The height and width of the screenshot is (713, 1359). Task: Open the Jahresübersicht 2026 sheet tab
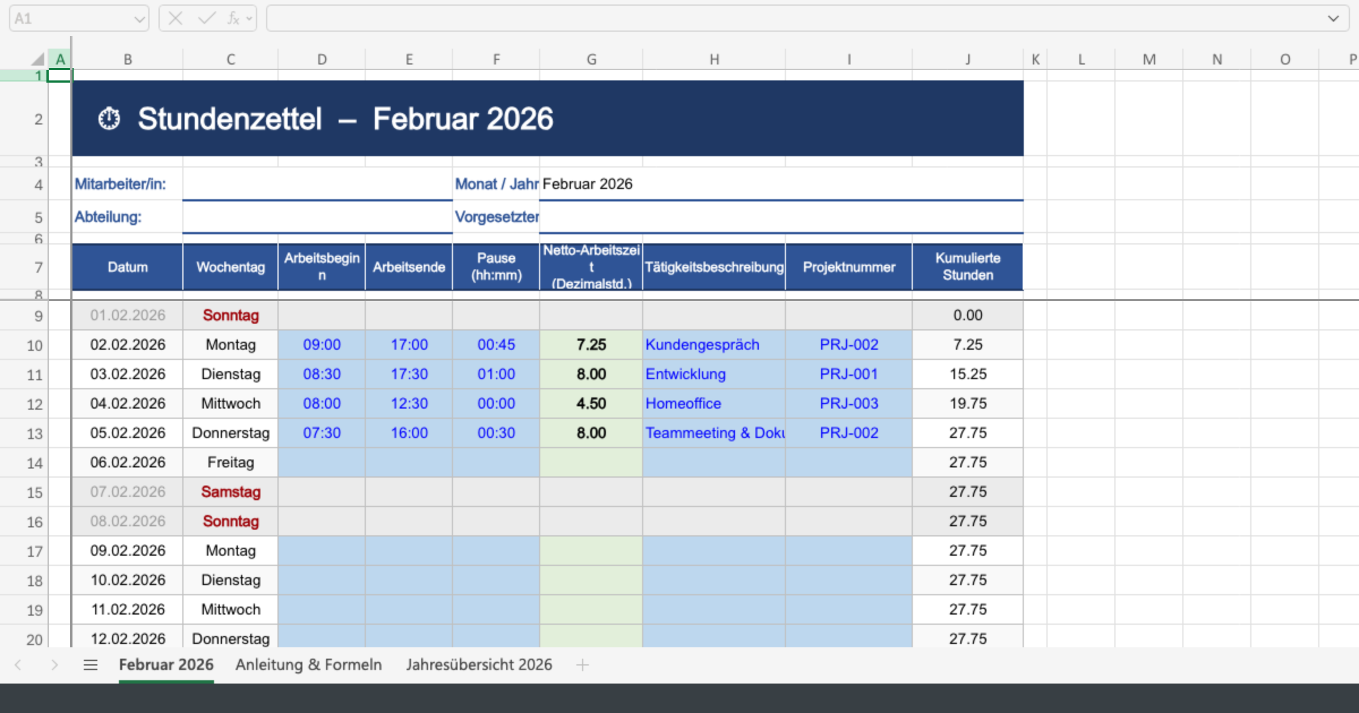pyautogui.click(x=479, y=665)
